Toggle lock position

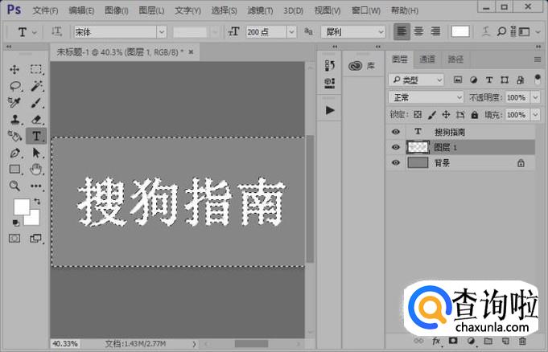coord(446,115)
